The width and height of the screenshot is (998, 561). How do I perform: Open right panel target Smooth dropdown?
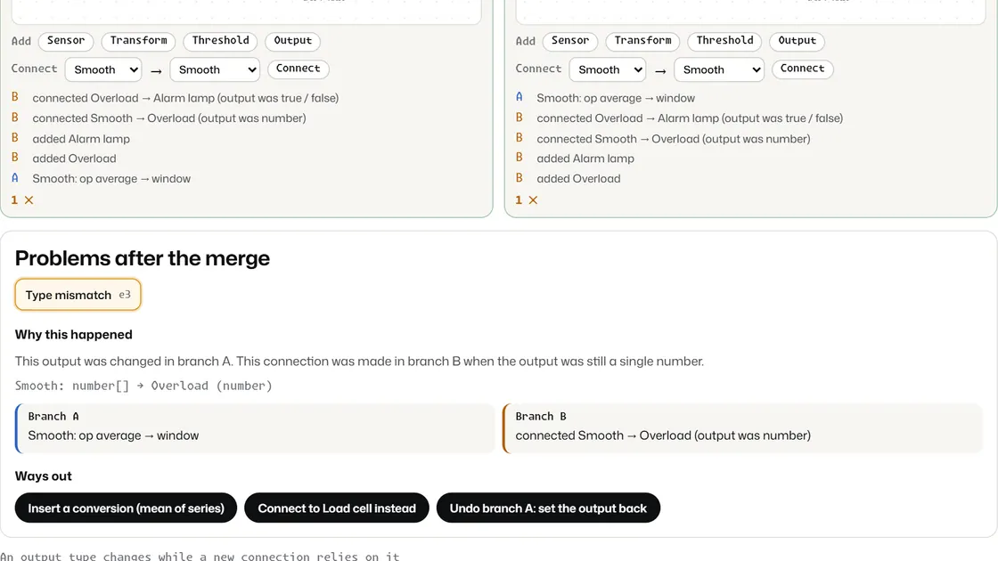pos(718,69)
